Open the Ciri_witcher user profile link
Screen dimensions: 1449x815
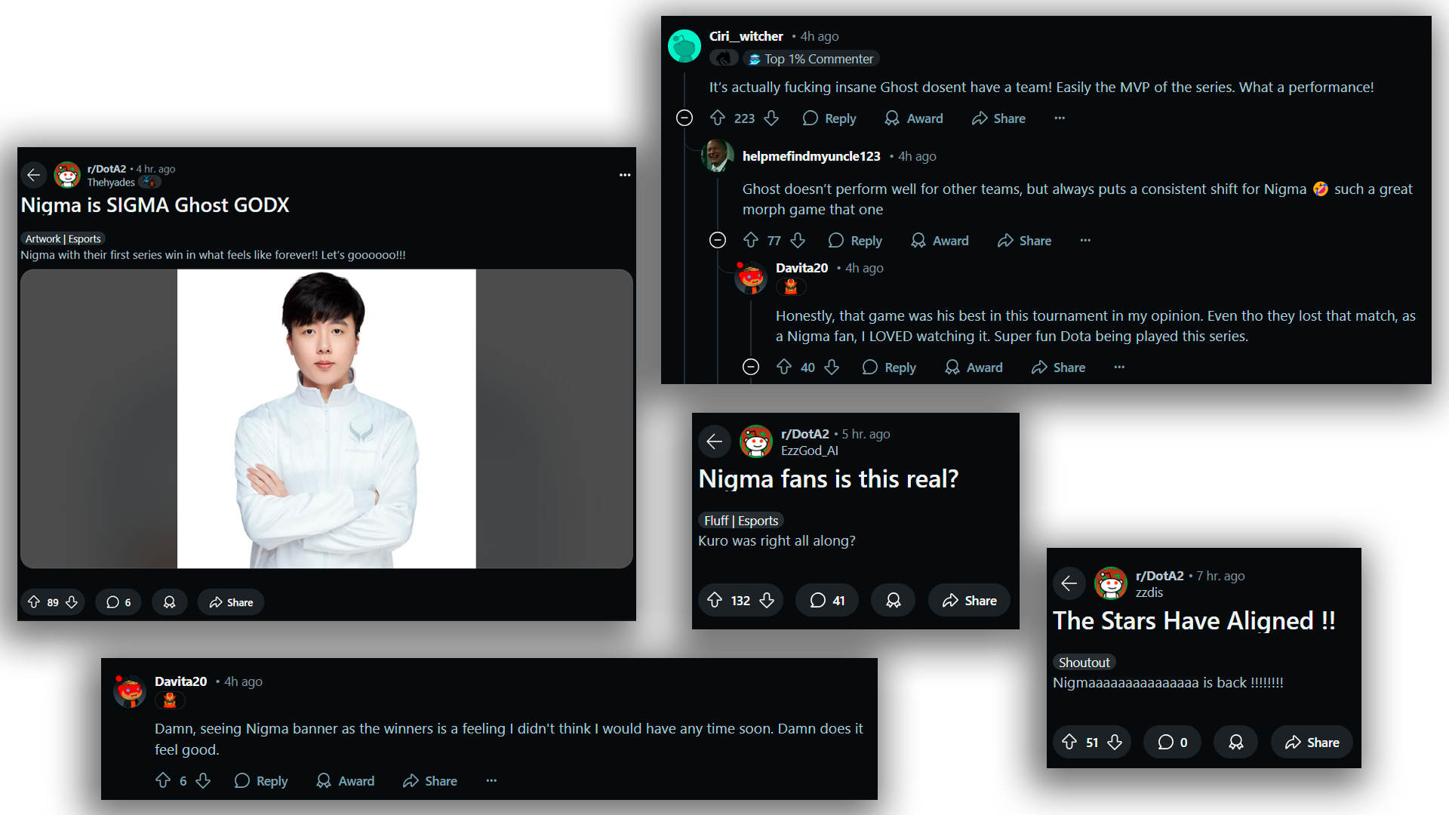(746, 36)
